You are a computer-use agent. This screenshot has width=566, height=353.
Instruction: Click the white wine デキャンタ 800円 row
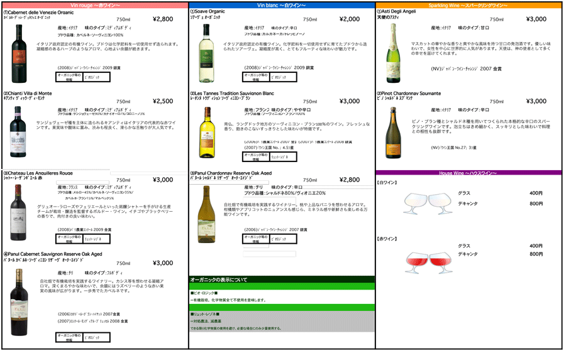[x=501, y=204]
